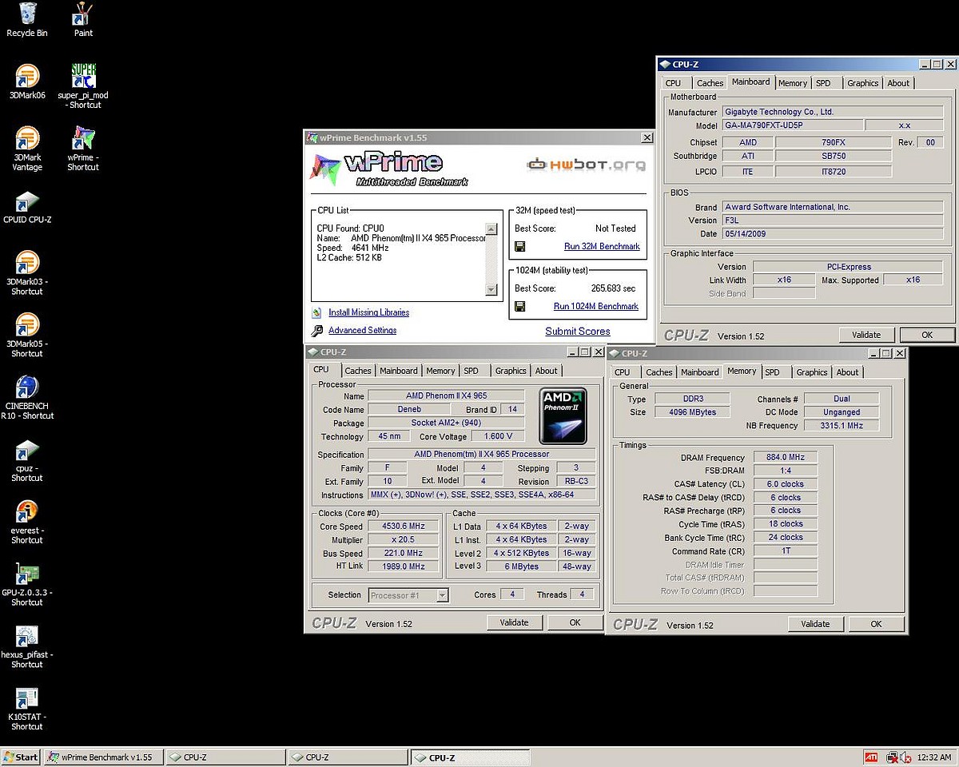Click NB Frequency value 3315.1 MHz

[x=842, y=426]
